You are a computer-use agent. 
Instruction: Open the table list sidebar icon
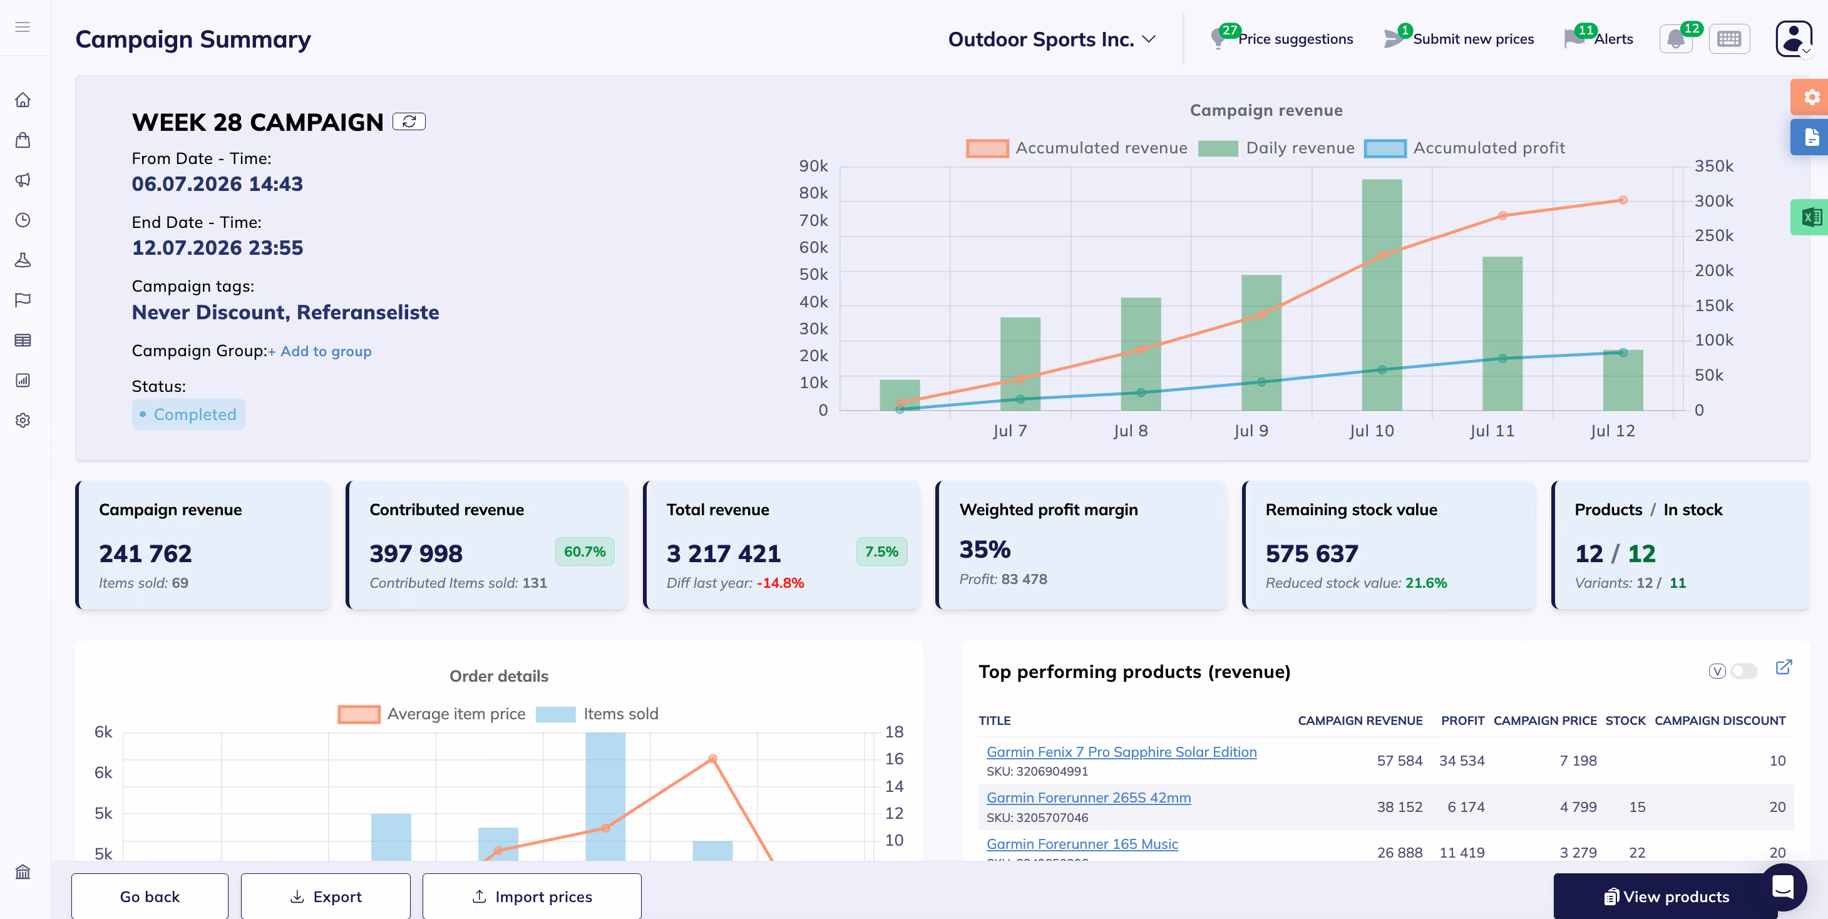tap(23, 340)
